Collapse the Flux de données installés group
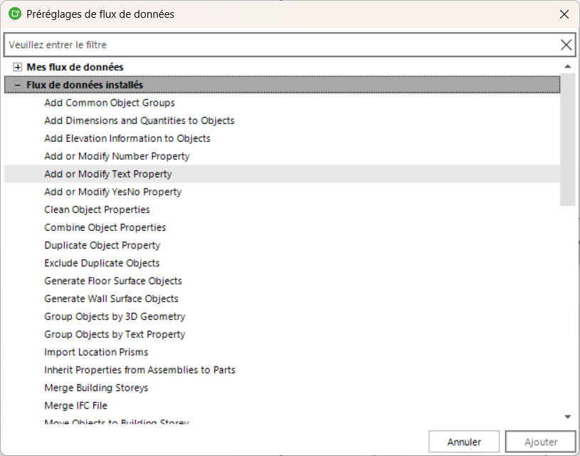The image size is (580, 456). 18,85
